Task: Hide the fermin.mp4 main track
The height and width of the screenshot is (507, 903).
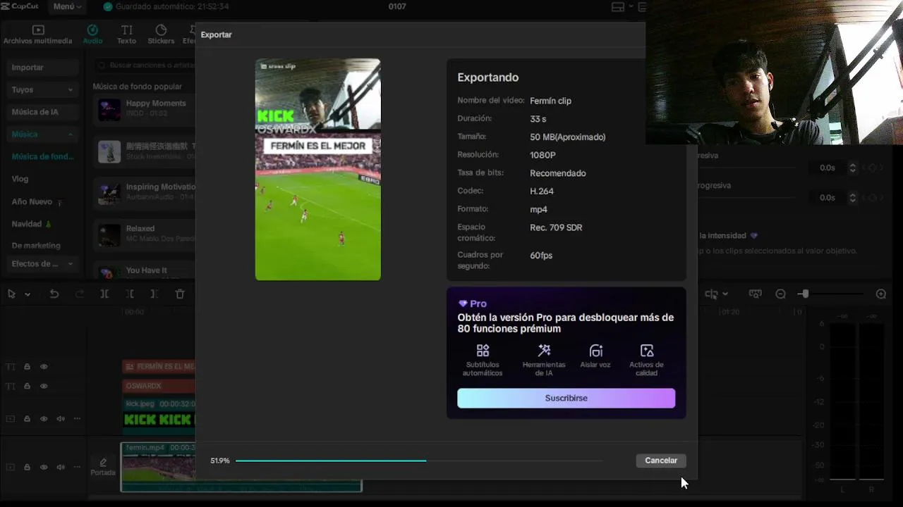Action: coord(44,467)
